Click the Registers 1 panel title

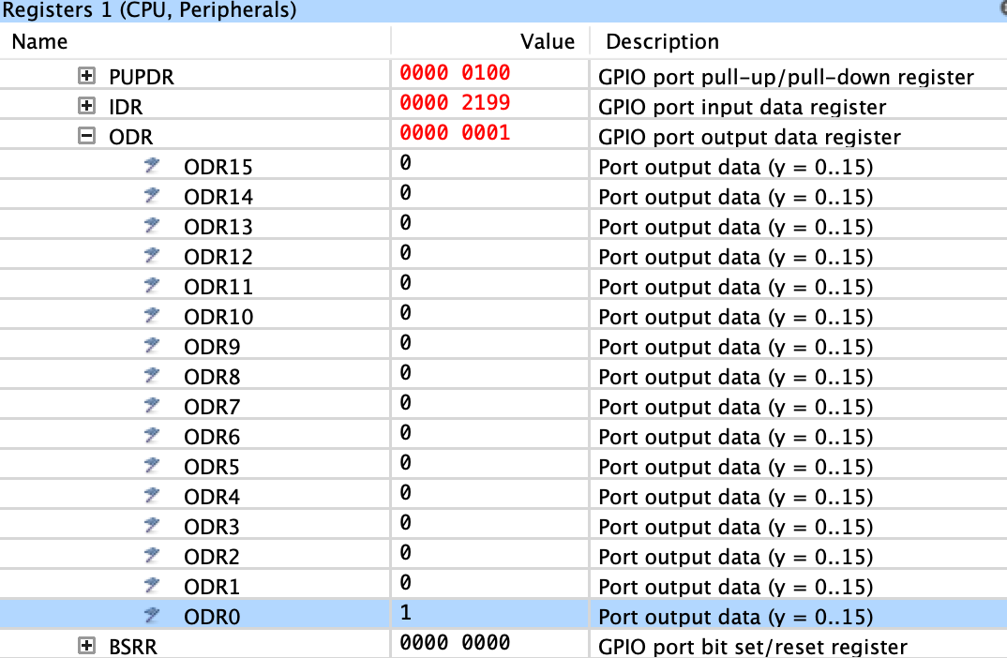149,10
